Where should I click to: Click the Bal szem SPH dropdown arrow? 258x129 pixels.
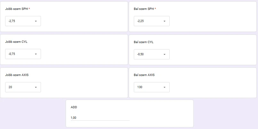coord(164,21)
